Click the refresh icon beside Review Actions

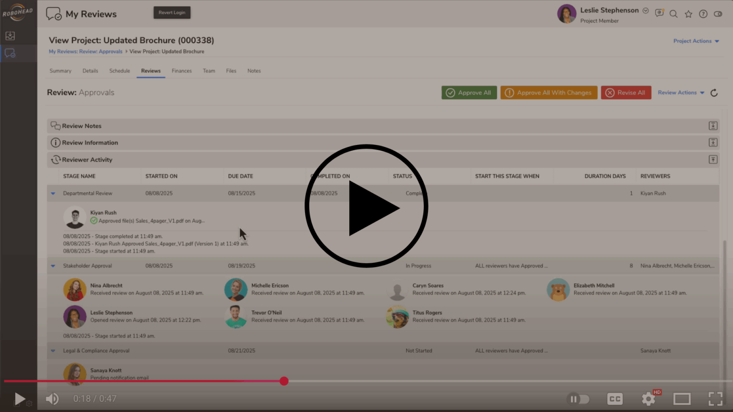point(714,93)
